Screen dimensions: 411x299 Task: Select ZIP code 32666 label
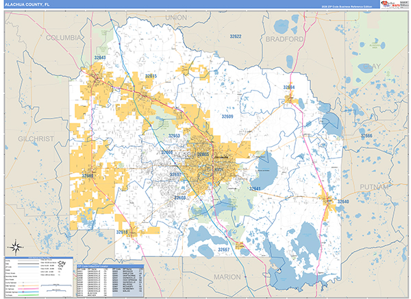pos(366,136)
